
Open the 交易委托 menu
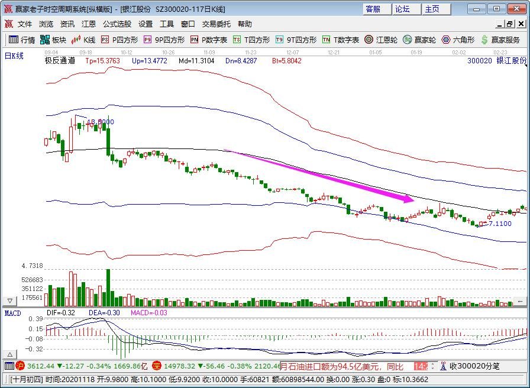point(216,24)
